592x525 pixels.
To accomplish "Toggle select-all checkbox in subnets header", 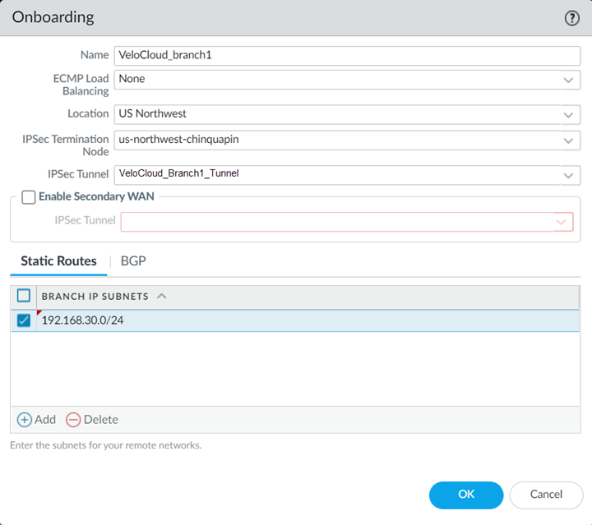I will (x=24, y=296).
